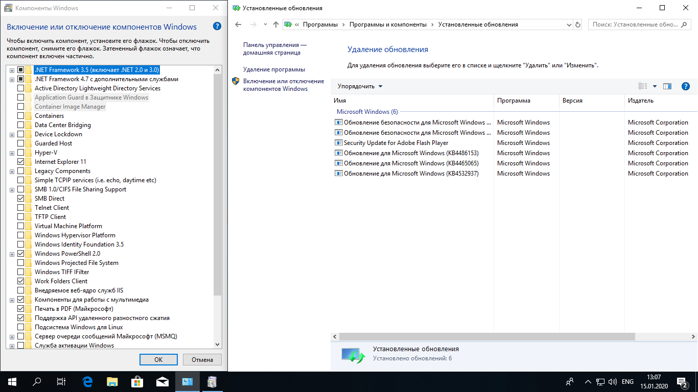Click shield icon next to Windows features link
698x392 pixels.
[x=236, y=81]
